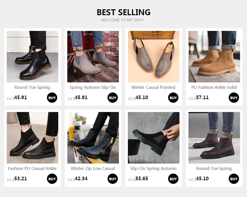This screenshot has height=197, width=247.
Task: Open blue zip boots product image
Action: pos(93,138)
